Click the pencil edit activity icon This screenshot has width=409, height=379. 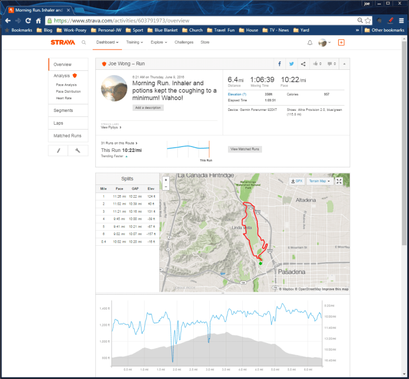[x=58, y=151]
